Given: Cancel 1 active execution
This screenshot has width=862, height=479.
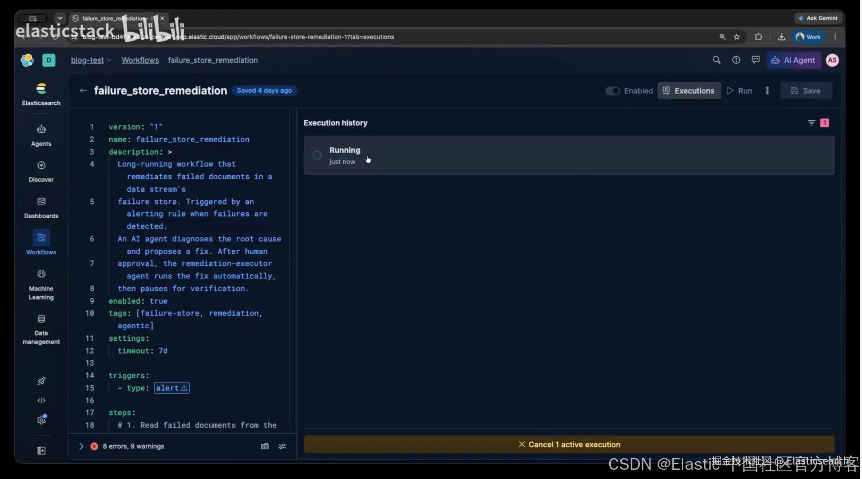Looking at the screenshot, I should (569, 444).
